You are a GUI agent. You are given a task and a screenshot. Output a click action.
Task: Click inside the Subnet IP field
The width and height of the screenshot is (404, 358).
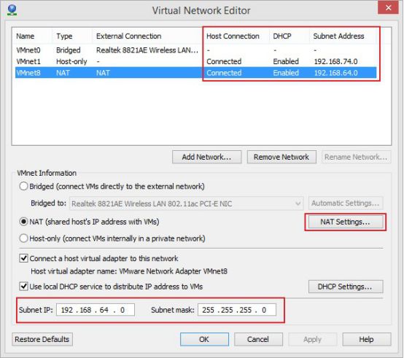point(96,310)
